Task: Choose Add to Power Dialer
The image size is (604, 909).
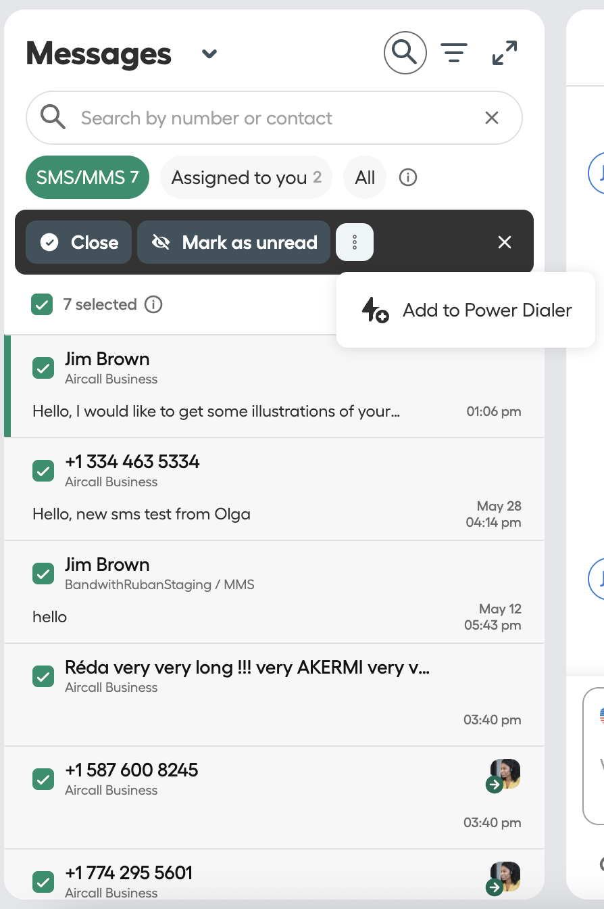Action: point(466,310)
